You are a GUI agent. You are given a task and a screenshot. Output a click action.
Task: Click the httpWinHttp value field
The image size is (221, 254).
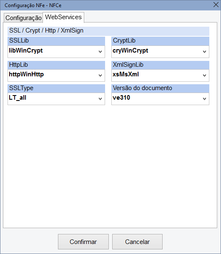point(56,75)
